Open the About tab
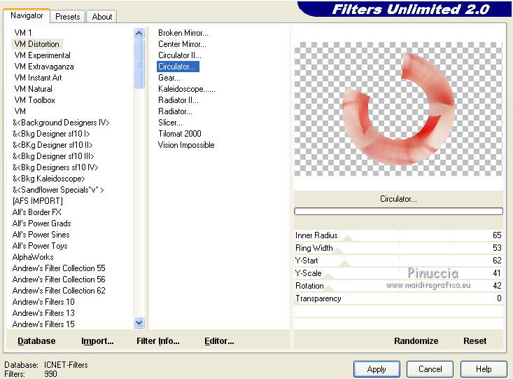 point(101,17)
